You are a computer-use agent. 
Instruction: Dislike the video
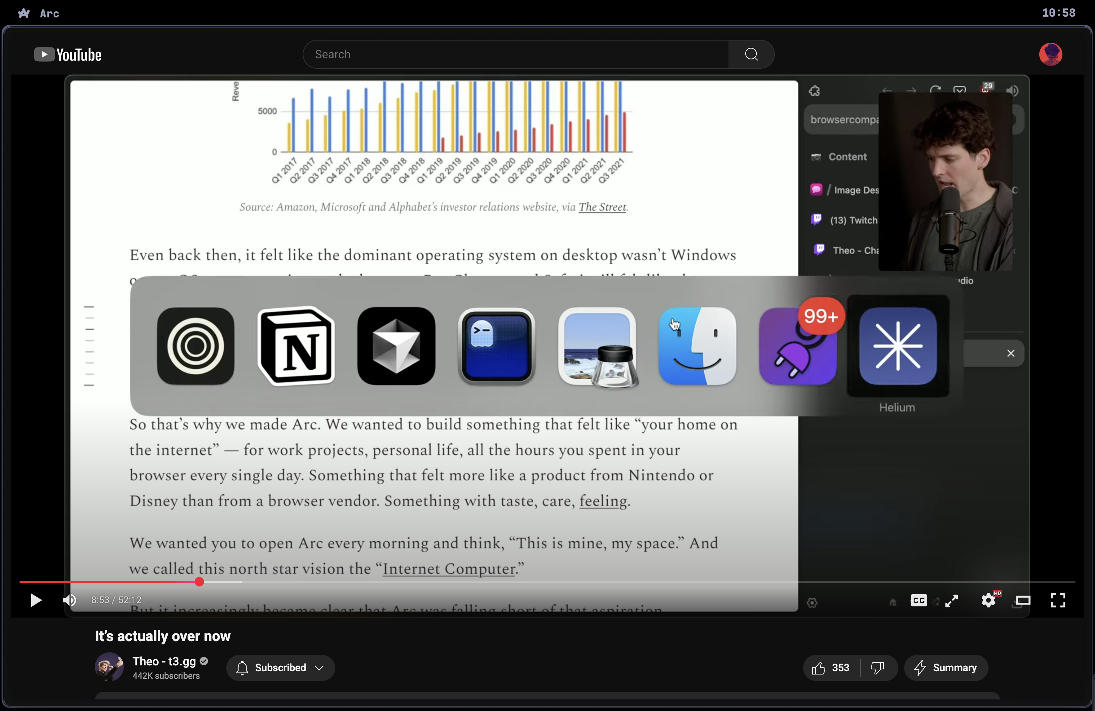(877, 668)
